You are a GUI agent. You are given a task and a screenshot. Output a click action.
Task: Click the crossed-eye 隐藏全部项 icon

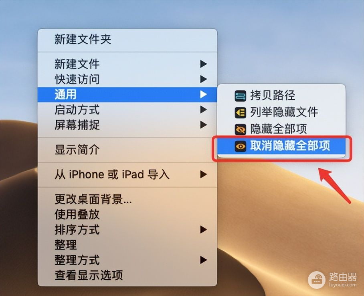240,129
